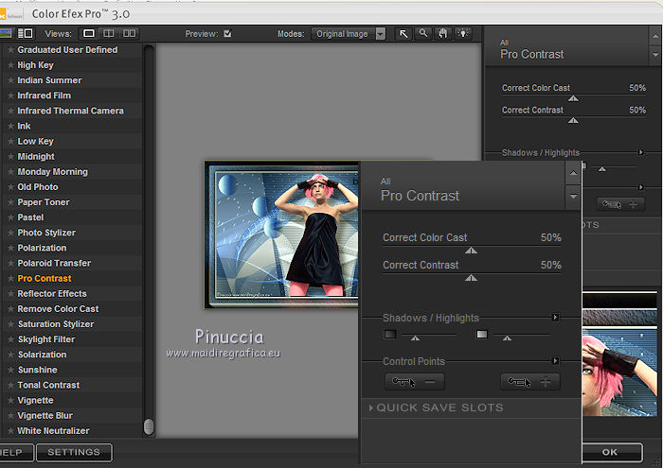The width and height of the screenshot is (663, 468).
Task: Click star beside Sunshine filter
Action: click(10, 370)
